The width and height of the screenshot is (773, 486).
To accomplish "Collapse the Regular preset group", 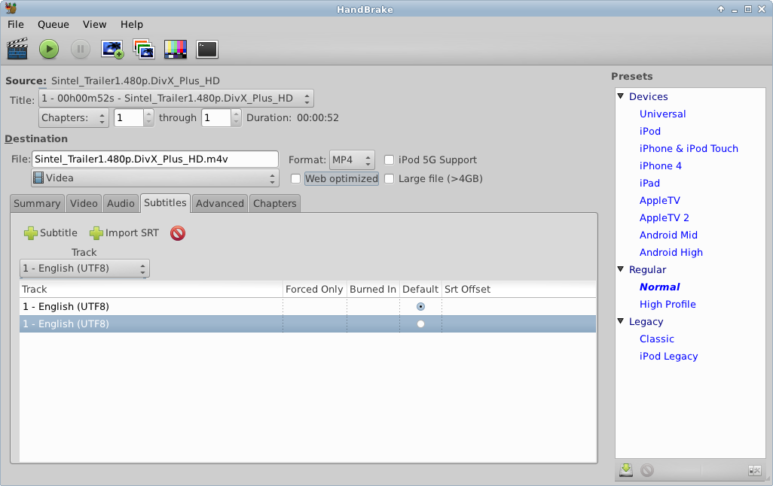I will pyautogui.click(x=621, y=269).
